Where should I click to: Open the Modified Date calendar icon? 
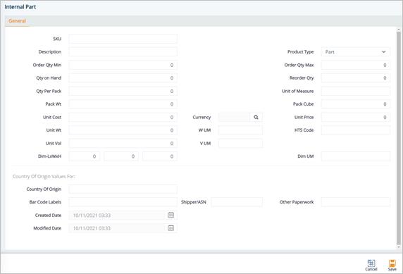(171, 228)
